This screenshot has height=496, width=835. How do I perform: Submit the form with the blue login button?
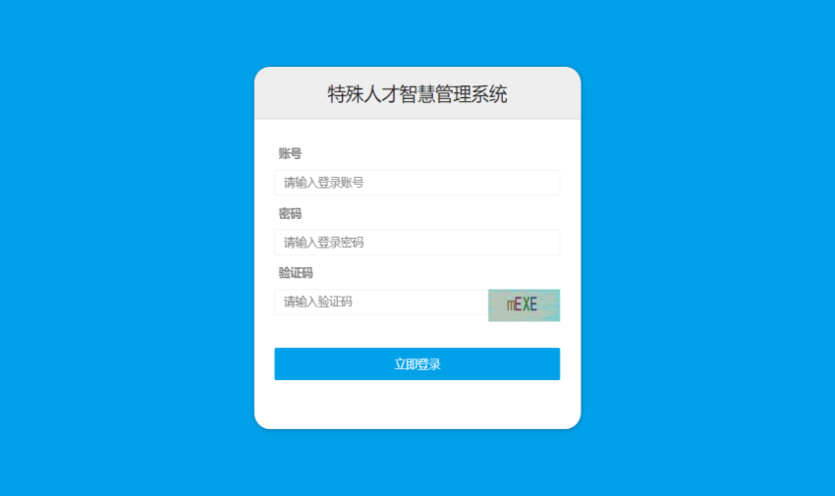tap(417, 364)
